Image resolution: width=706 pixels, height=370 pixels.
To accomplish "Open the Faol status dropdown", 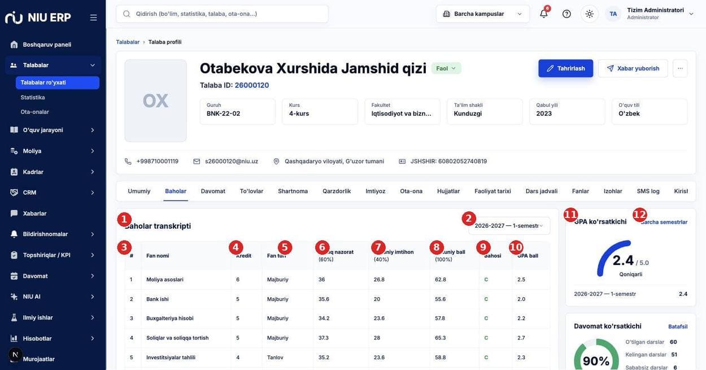I will tap(446, 68).
